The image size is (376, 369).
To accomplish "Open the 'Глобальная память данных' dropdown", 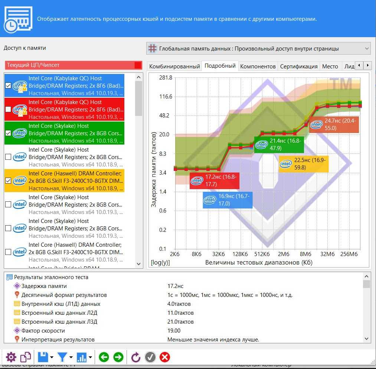I will click(x=258, y=49).
